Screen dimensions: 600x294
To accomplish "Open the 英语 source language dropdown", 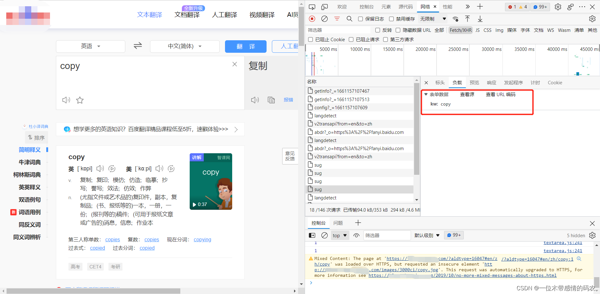I will click(91, 46).
